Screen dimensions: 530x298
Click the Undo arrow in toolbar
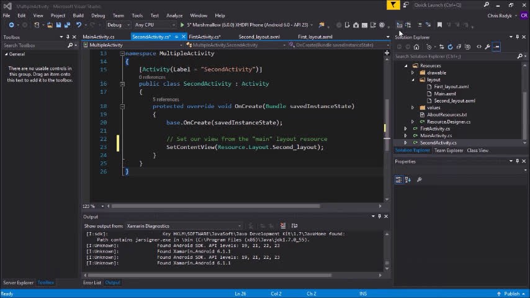click(x=79, y=25)
